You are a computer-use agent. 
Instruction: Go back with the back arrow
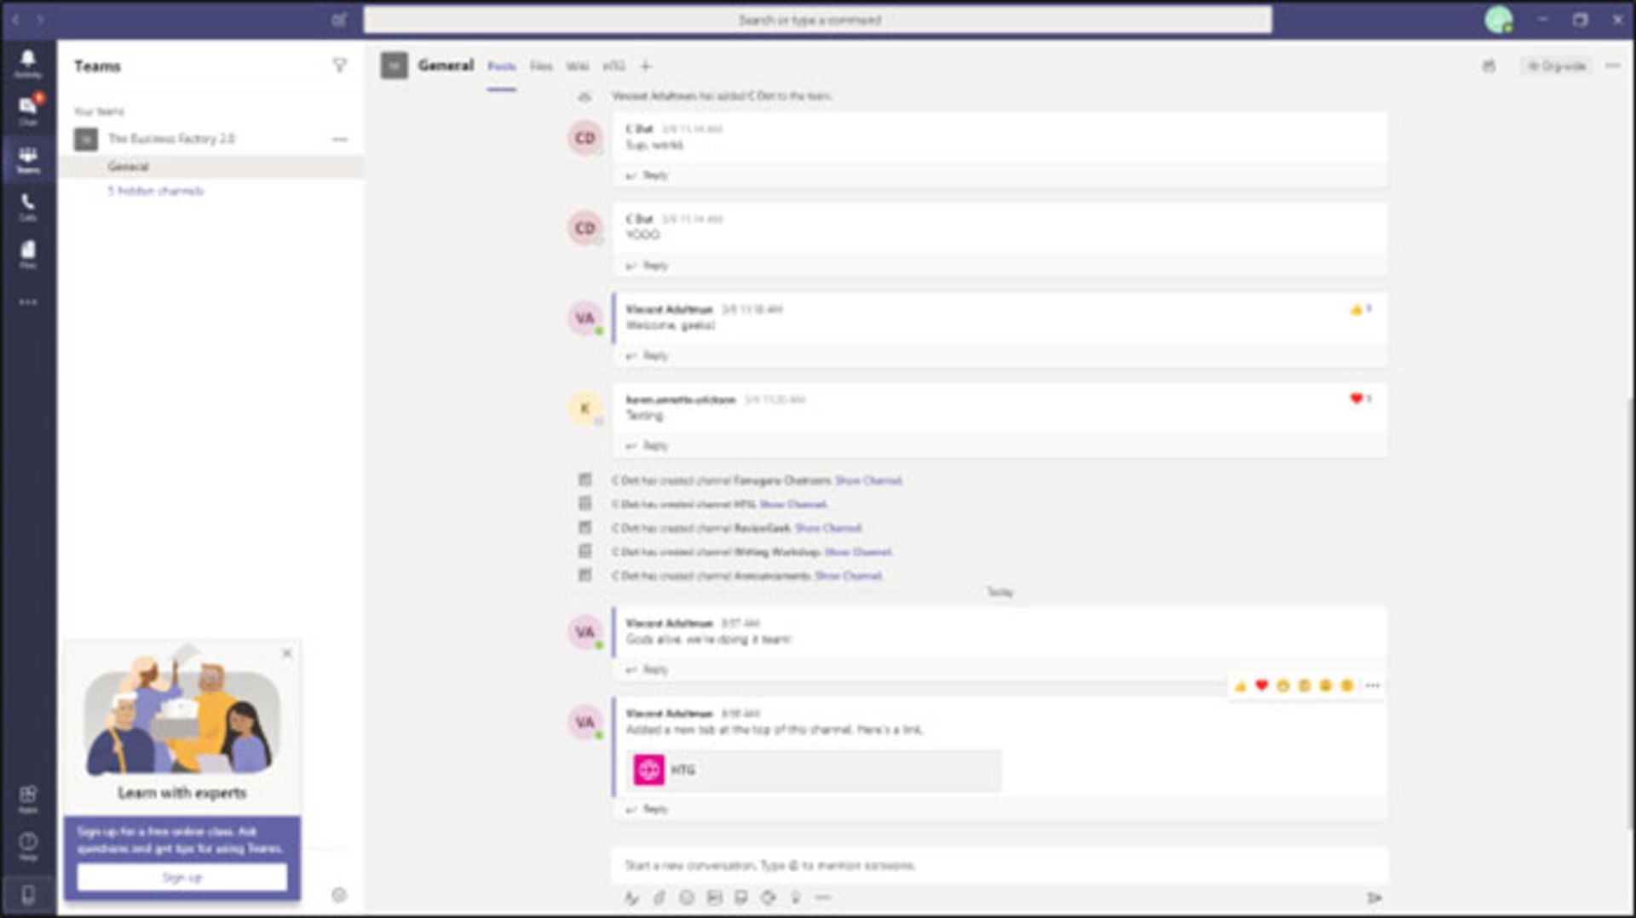point(15,19)
